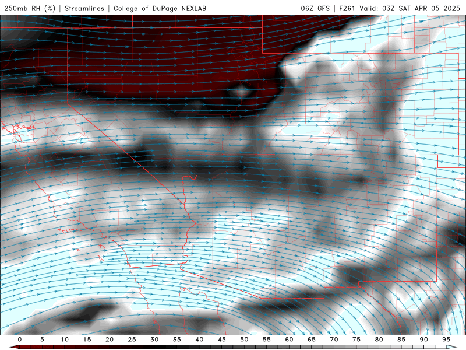Click the color scale label "0"

(x=20, y=339)
